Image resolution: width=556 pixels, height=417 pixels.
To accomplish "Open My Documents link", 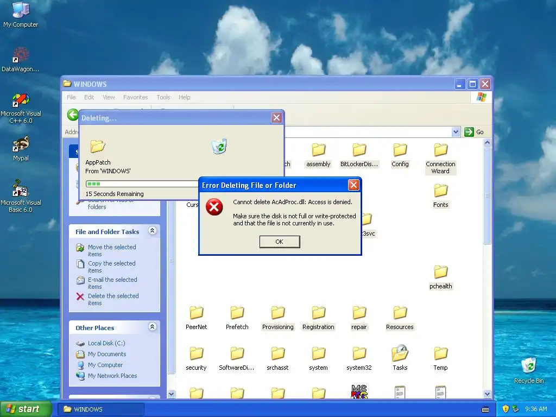I will tap(102, 354).
